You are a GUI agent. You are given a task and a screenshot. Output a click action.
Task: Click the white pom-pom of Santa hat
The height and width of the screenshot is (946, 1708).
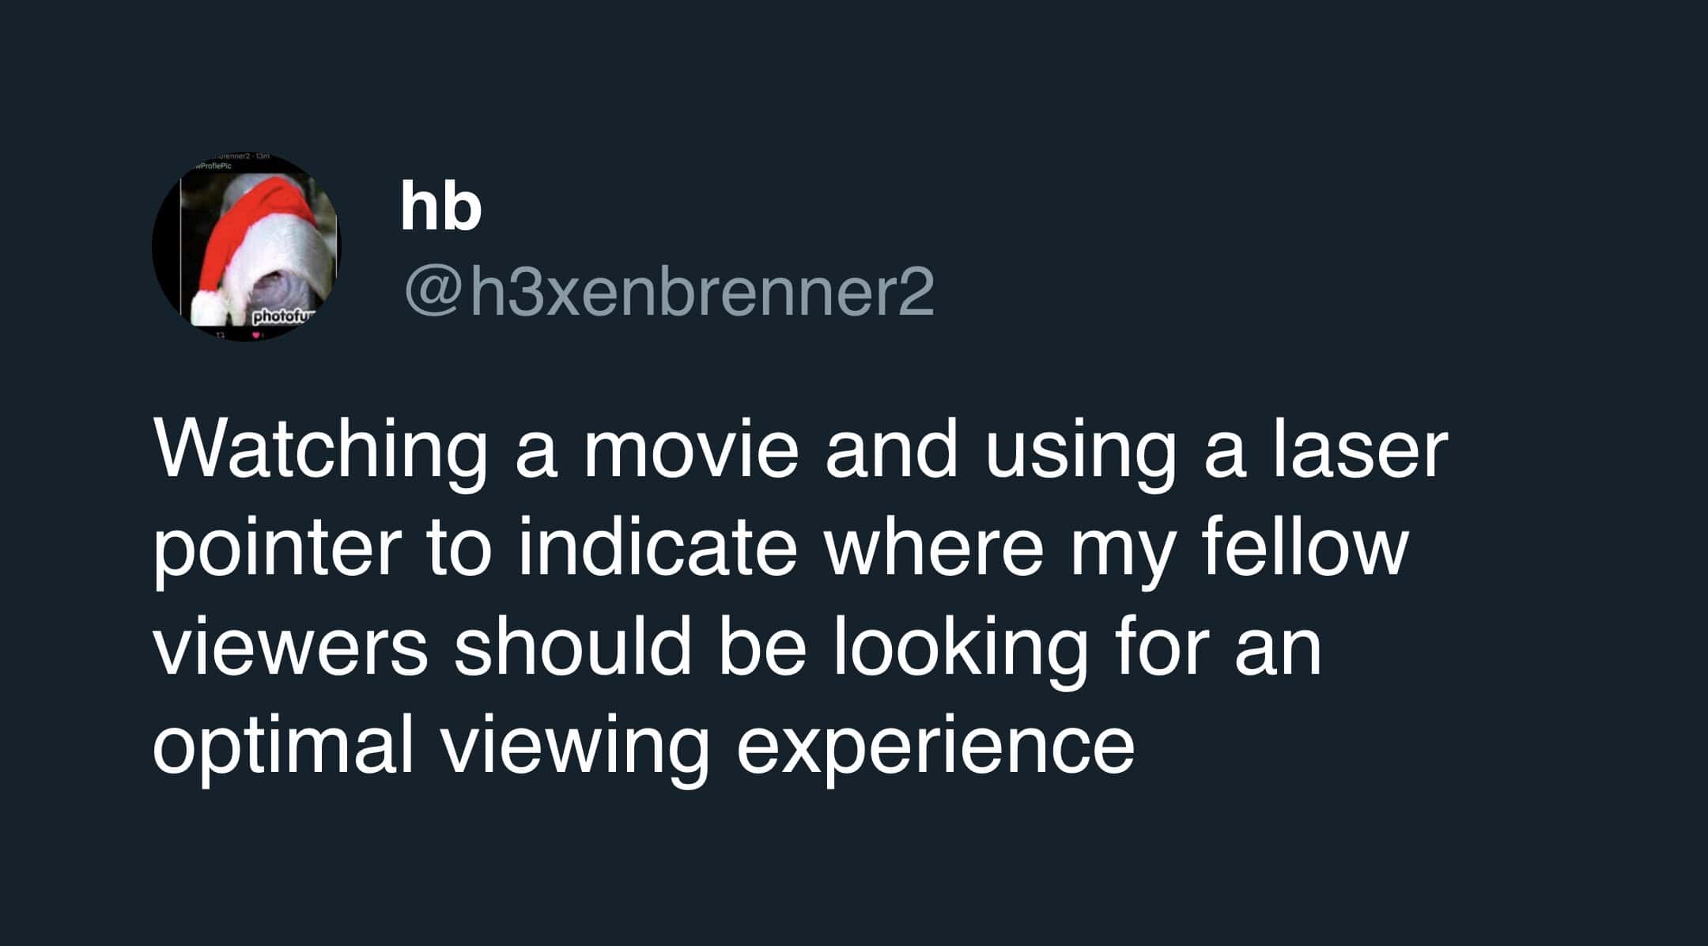point(209,305)
